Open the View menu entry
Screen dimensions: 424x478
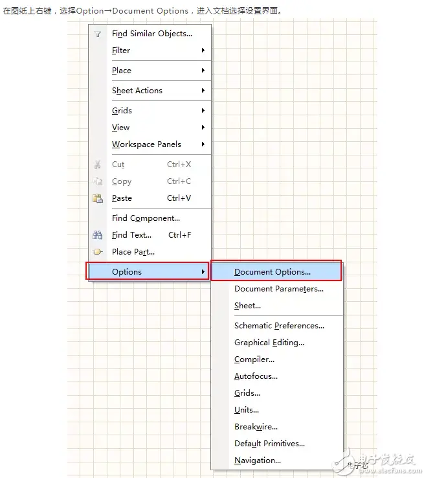point(150,128)
